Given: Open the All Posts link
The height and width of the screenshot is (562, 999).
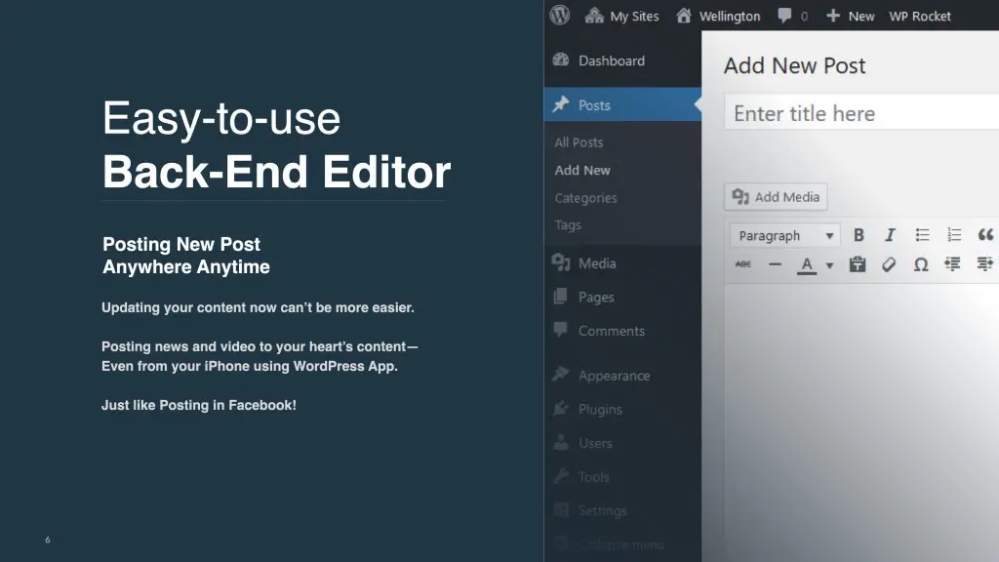Looking at the screenshot, I should (x=579, y=142).
